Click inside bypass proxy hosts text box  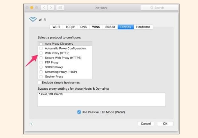click(101, 100)
